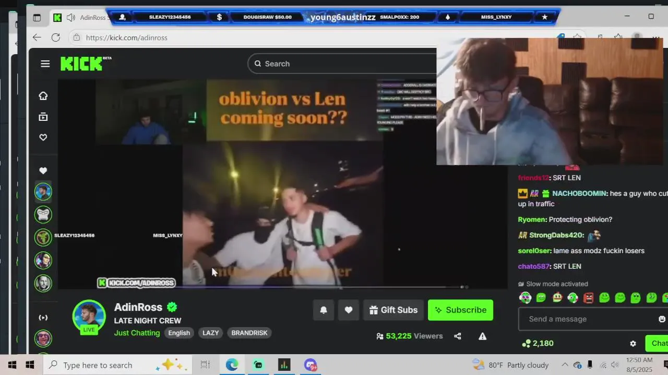The height and width of the screenshot is (375, 668).
Task: Open Windows Start button
Action: (30, 365)
